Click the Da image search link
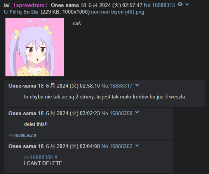This screenshot has width=209, height=174. tap(35, 12)
